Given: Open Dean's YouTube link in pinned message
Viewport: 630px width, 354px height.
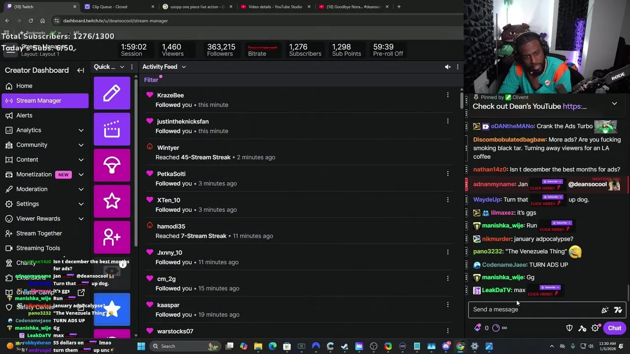Looking at the screenshot, I should (574, 106).
